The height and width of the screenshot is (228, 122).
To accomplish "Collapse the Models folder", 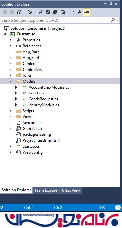I will pos(10,81).
